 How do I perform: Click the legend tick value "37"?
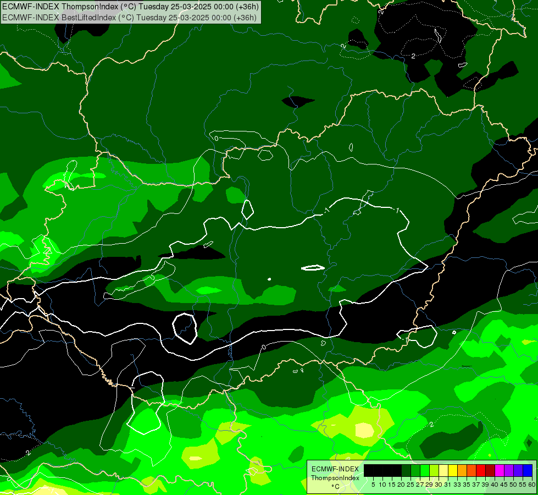tap(476, 485)
